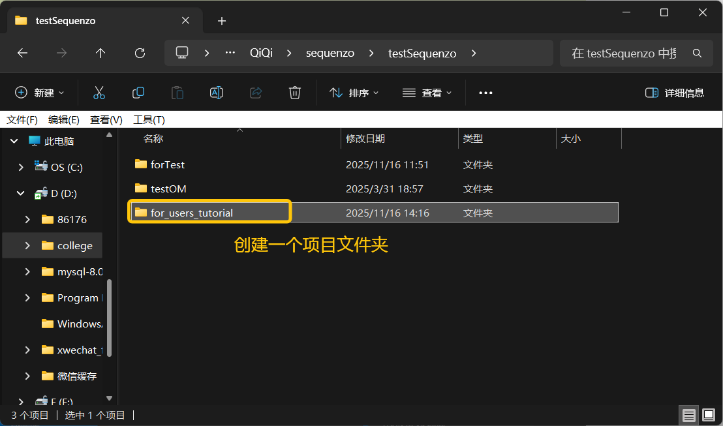Toggle the 详细信息 details pane
Screen dimensions: 723x426
click(x=675, y=93)
